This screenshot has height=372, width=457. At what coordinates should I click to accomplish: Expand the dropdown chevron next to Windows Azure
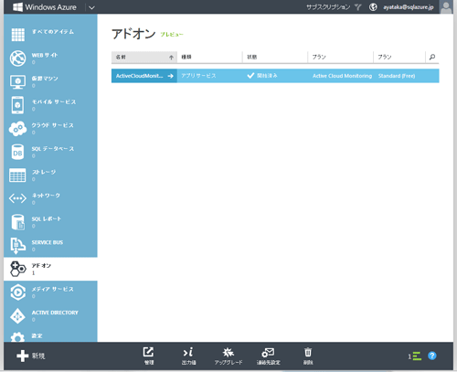coord(91,7)
